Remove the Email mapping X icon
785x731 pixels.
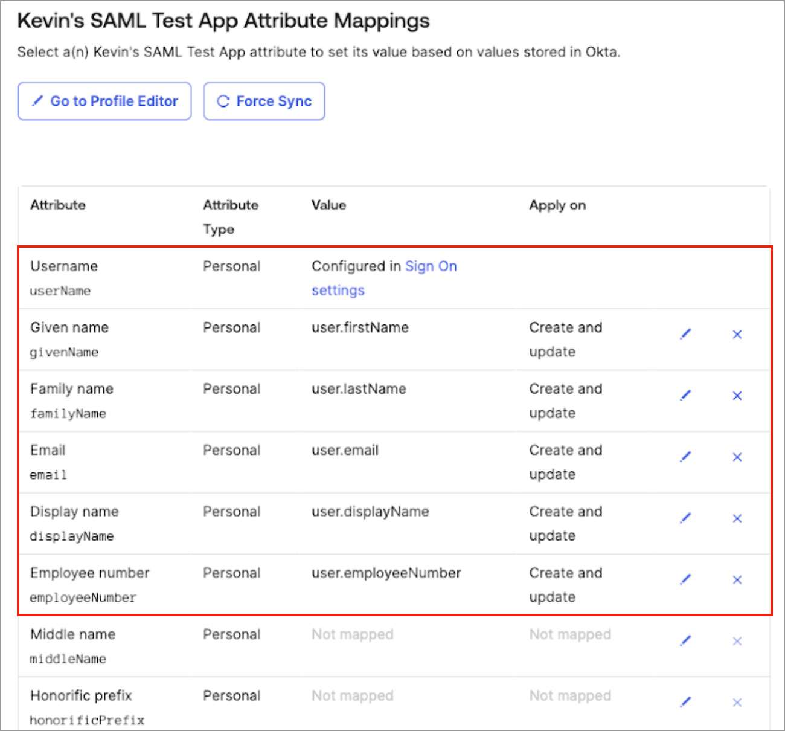tap(737, 457)
